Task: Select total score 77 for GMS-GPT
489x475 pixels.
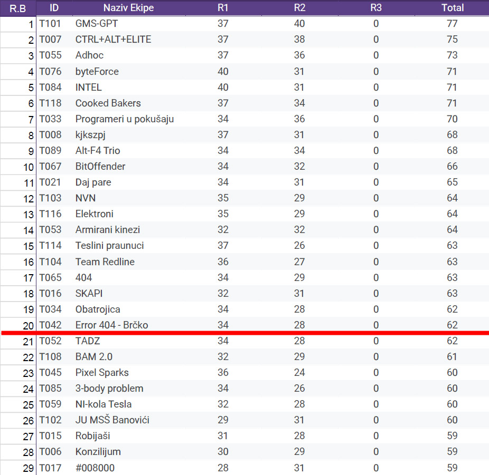Action: [452, 24]
